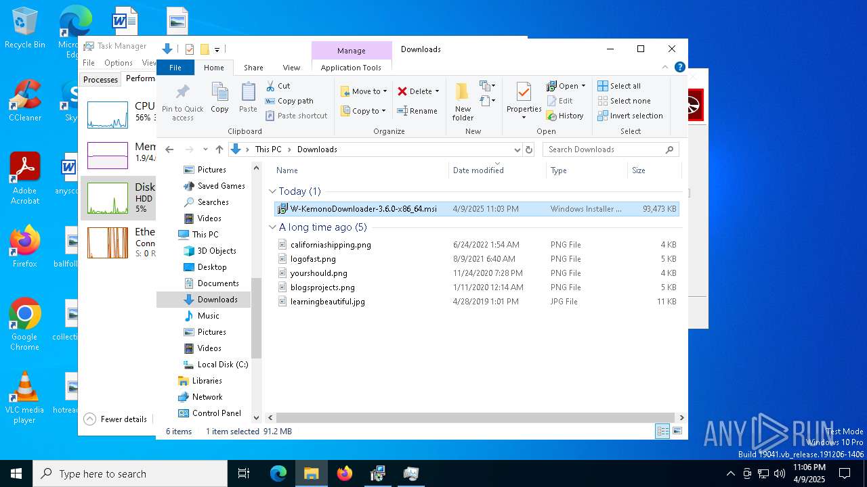This screenshot has width=867, height=487.
Task: Open the Application Tools tab
Action: click(x=351, y=68)
